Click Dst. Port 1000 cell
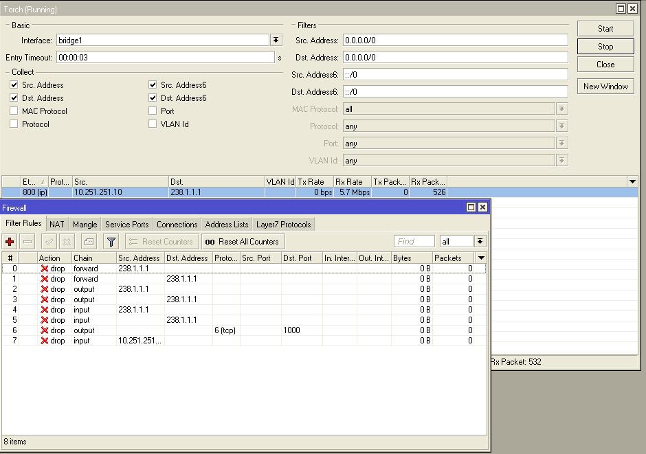The height and width of the screenshot is (454, 646). click(x=302, y=330)
